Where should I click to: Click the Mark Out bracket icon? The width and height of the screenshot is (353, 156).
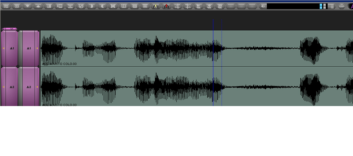102,6
